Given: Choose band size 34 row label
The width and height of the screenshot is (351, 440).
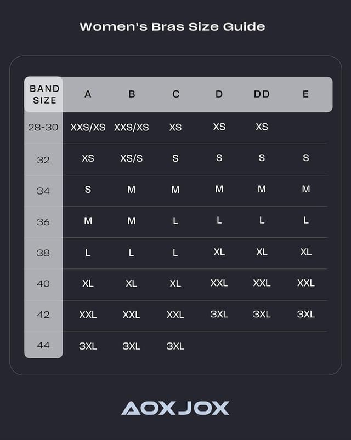Looking at the screenshot, I should (43, 191).
